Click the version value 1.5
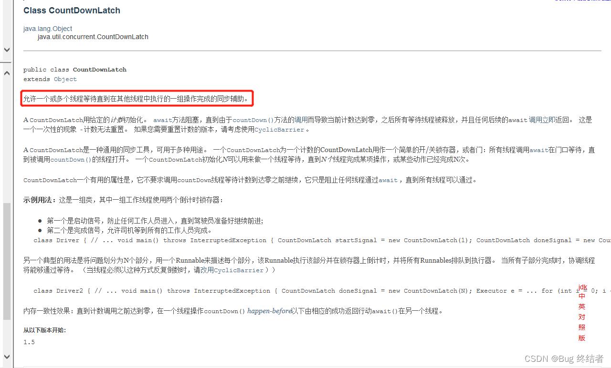 click(29, 342)
